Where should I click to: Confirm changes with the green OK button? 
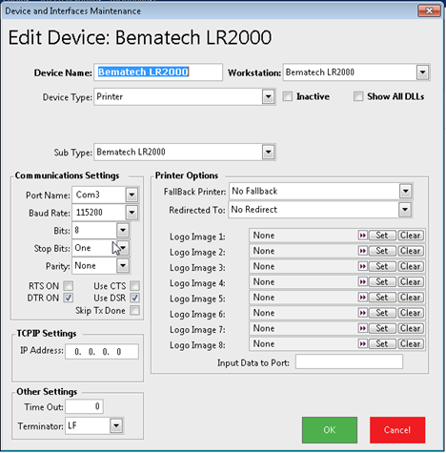(330, 430)
